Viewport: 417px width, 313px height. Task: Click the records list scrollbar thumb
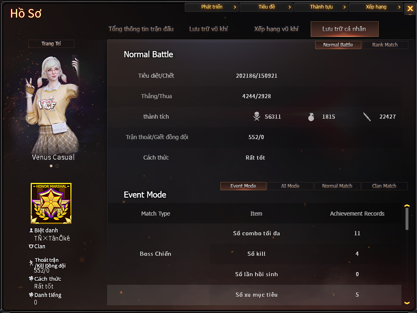click(x=407, y=219)
